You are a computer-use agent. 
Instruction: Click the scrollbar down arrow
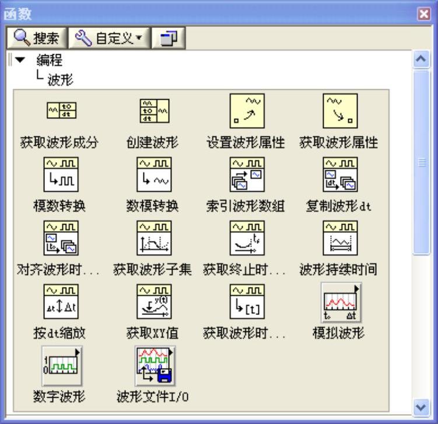421,407
